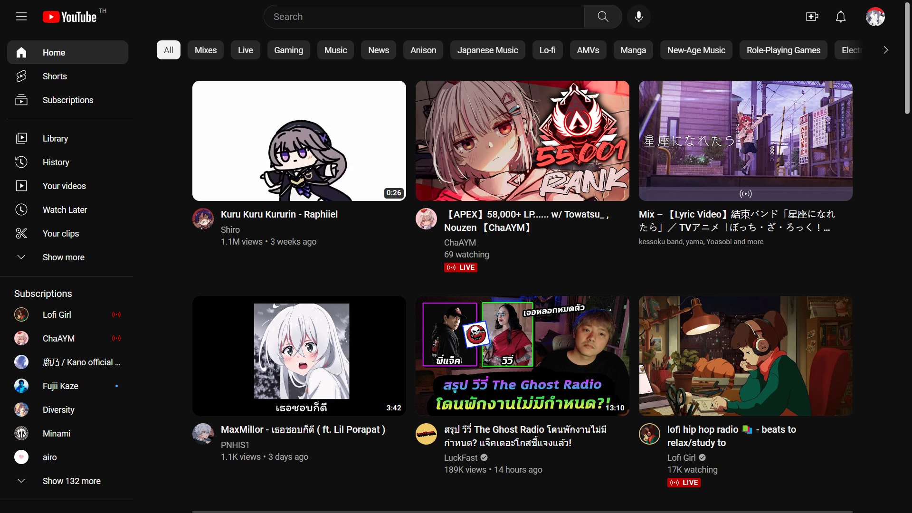Open the History sidebar entry

point(56,162)
